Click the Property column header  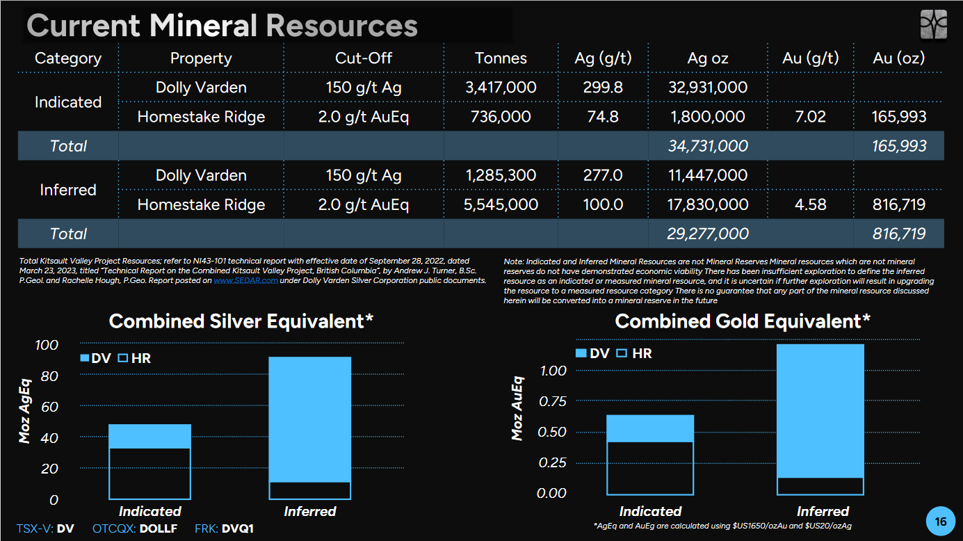pyautogui.click(x=201, y=58)
